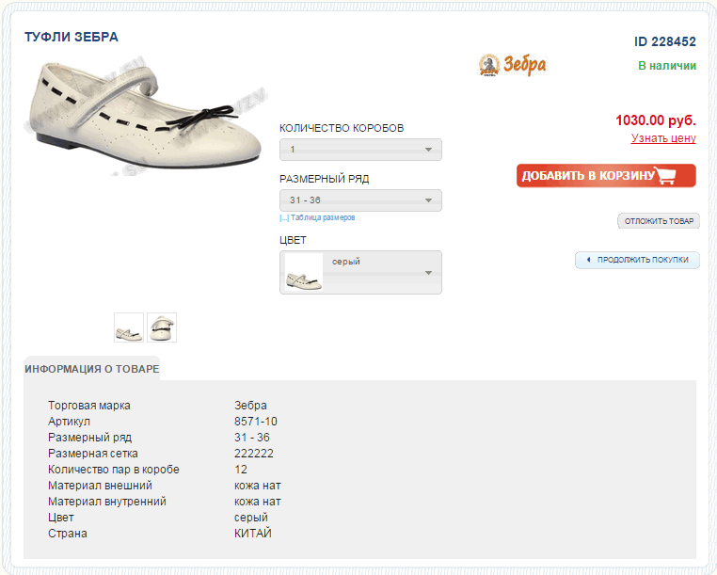Open the Количество коробов dropdown
This screenshot has height=575, width=717.
[x=360, y=150]
